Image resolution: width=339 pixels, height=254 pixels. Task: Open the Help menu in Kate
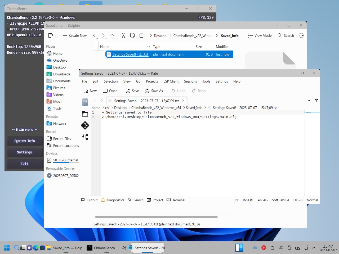click(x=237, y=81)
